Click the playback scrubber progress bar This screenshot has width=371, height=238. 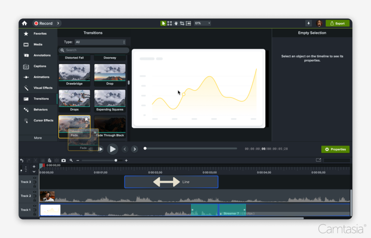tap(191, 149)
